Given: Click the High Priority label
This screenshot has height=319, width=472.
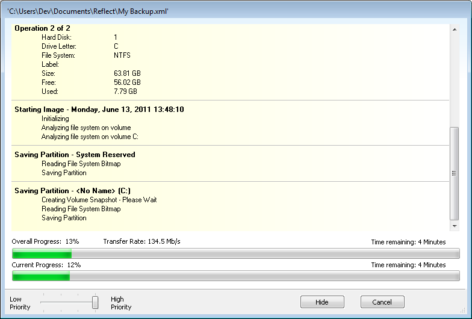Looking at the screenshot, I should pos(120,303).
